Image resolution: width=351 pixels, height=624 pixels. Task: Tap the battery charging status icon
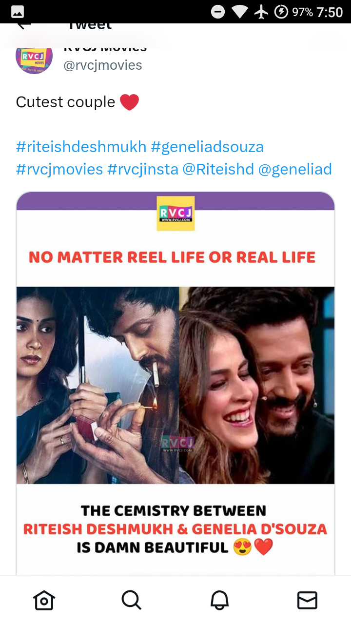tap(281, 12)
